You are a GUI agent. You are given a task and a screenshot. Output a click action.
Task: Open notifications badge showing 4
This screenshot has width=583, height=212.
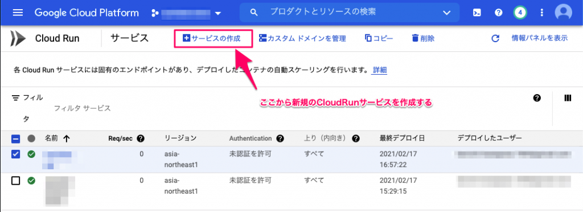tap(520, 13)
